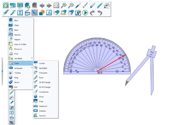Click the compass hinge labeled R:80

[152, 53]
